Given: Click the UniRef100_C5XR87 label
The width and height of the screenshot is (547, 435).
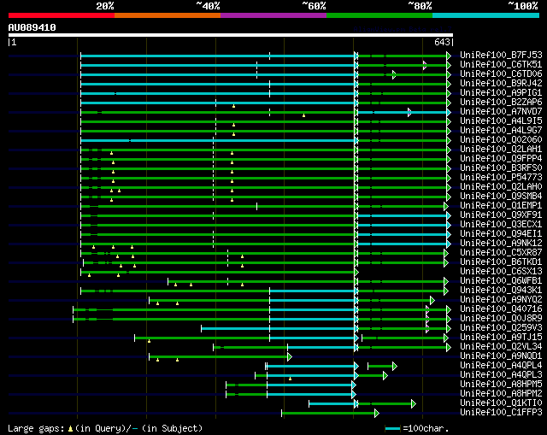Looking at the screenshot, I should click(x=501, y=253).
